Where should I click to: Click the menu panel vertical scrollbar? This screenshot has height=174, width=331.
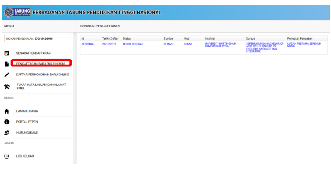[x=75, y=98]
